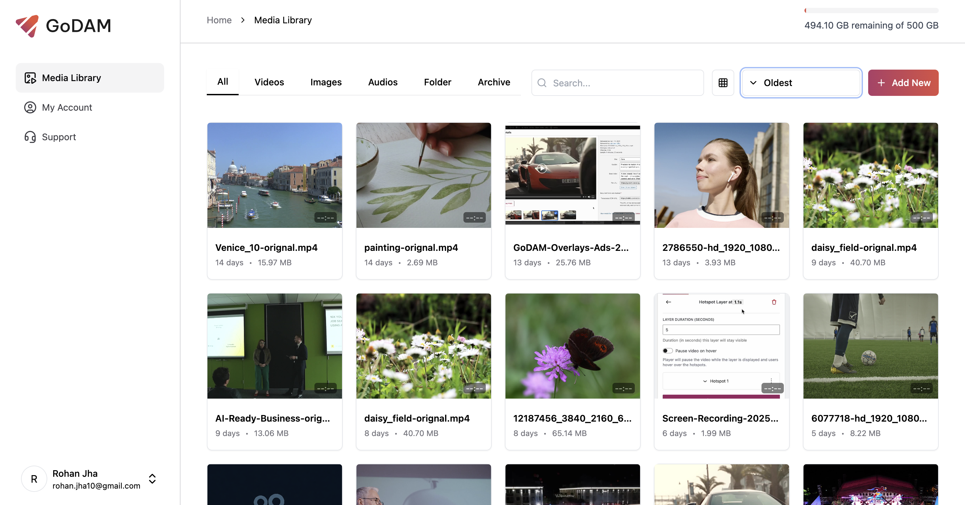Click the Add New button
The width and height of the screenshot is (965, 505).
903,83
